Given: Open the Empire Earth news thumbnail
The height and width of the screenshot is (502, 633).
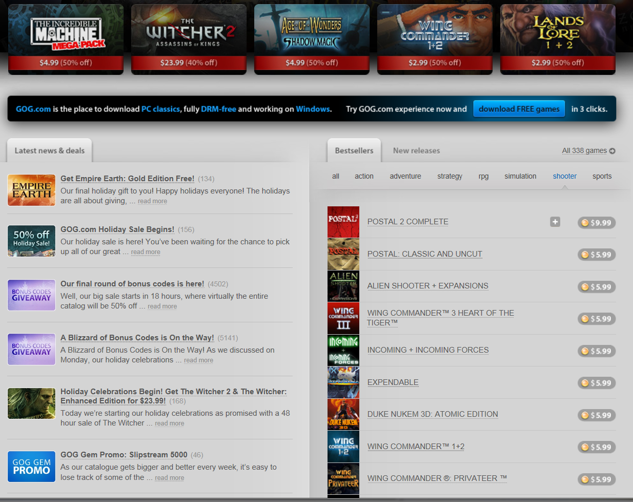Looking at the screenshot, I should point(31,190).
